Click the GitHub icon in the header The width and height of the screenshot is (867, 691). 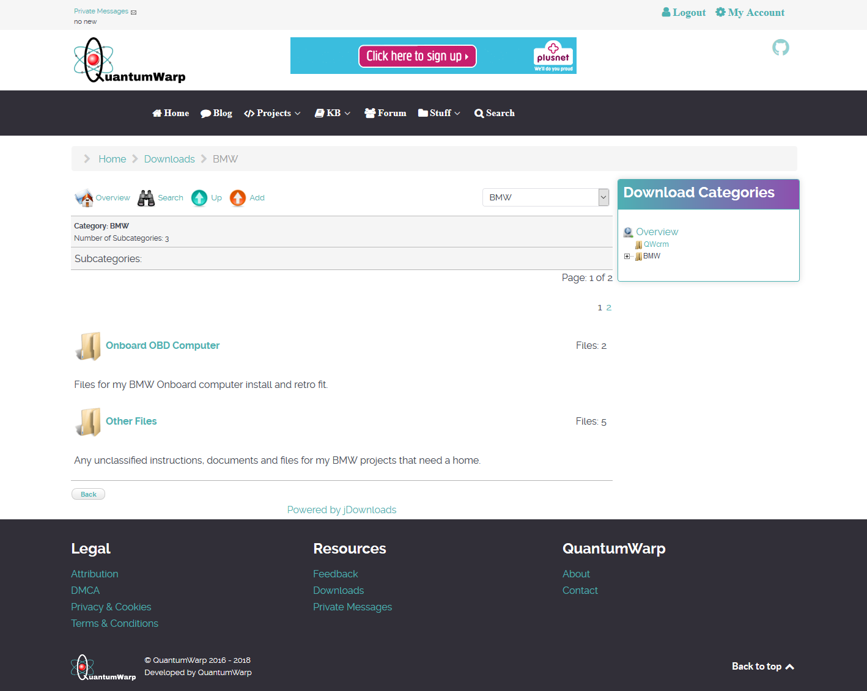tap(780, 47)
